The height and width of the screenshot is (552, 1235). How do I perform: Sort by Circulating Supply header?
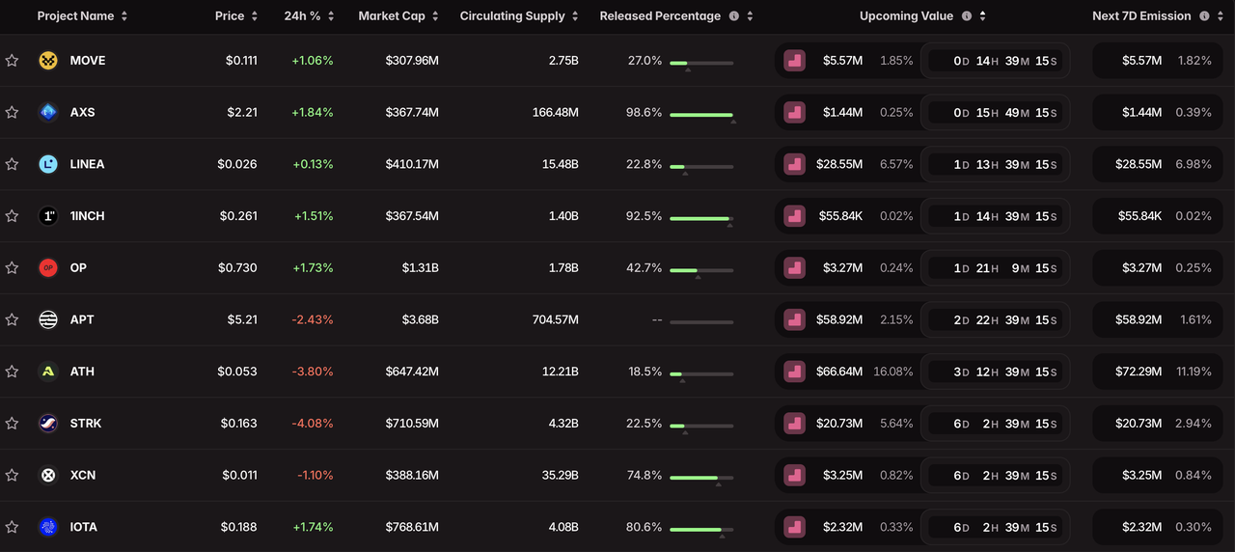point(520,16)
